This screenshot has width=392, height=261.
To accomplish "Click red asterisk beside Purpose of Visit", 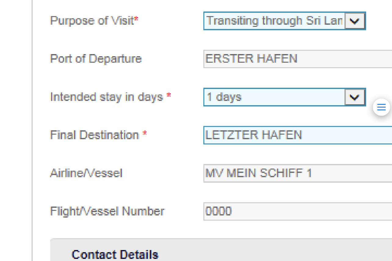I will click(136, 20).
